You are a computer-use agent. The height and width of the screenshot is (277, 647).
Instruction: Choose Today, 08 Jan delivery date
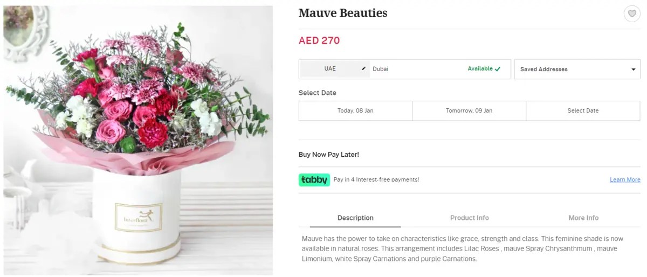pos(355,110)
